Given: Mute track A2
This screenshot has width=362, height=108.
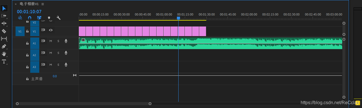Looking at the screenshot, I should coord(51,53).
